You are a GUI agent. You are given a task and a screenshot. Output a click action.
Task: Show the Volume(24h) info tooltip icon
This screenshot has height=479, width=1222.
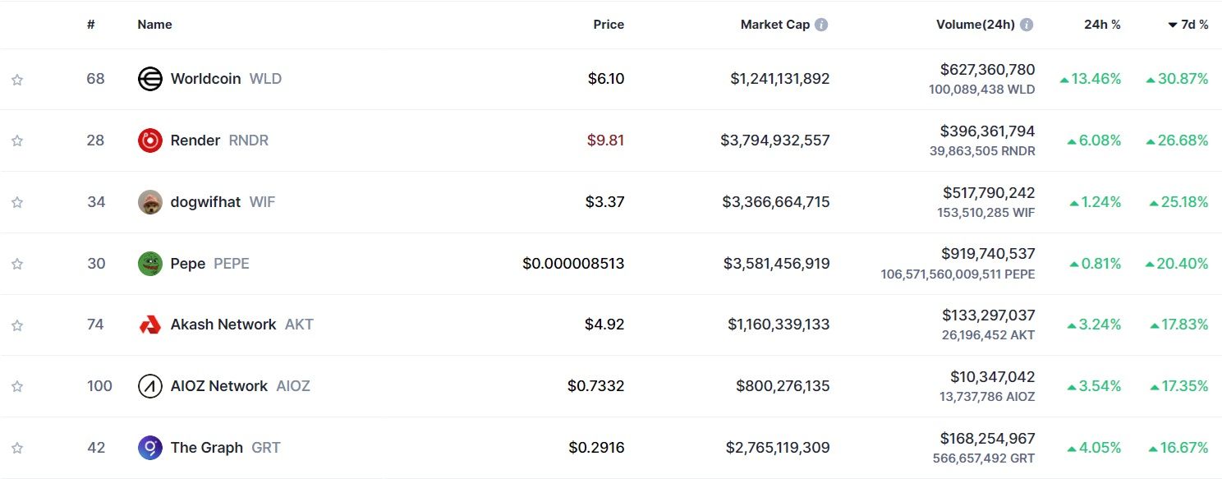1027,25
